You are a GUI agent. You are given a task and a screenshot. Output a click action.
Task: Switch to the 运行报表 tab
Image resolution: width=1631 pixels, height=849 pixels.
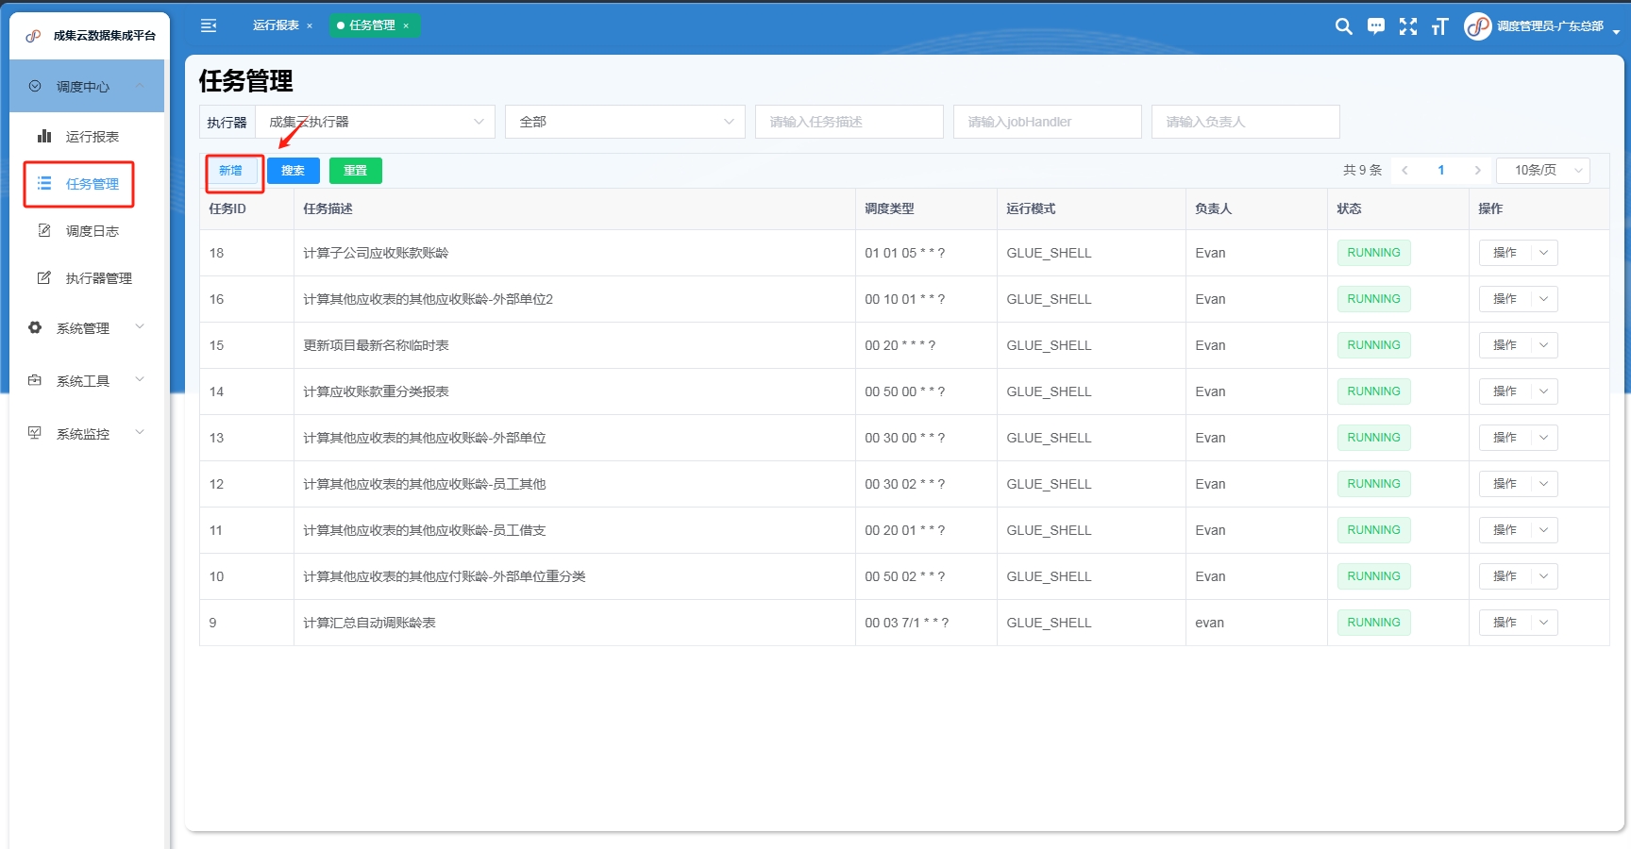point(276,25)
